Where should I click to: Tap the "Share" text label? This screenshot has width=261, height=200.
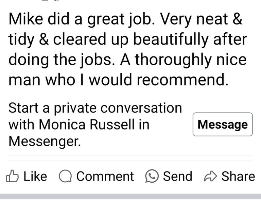[238, 176]
